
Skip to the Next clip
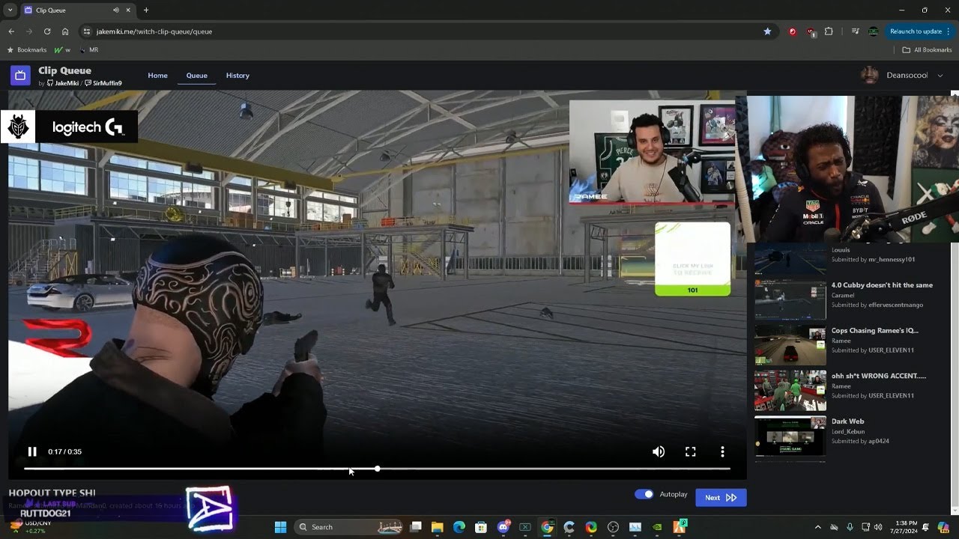click(x=721, y=497)
